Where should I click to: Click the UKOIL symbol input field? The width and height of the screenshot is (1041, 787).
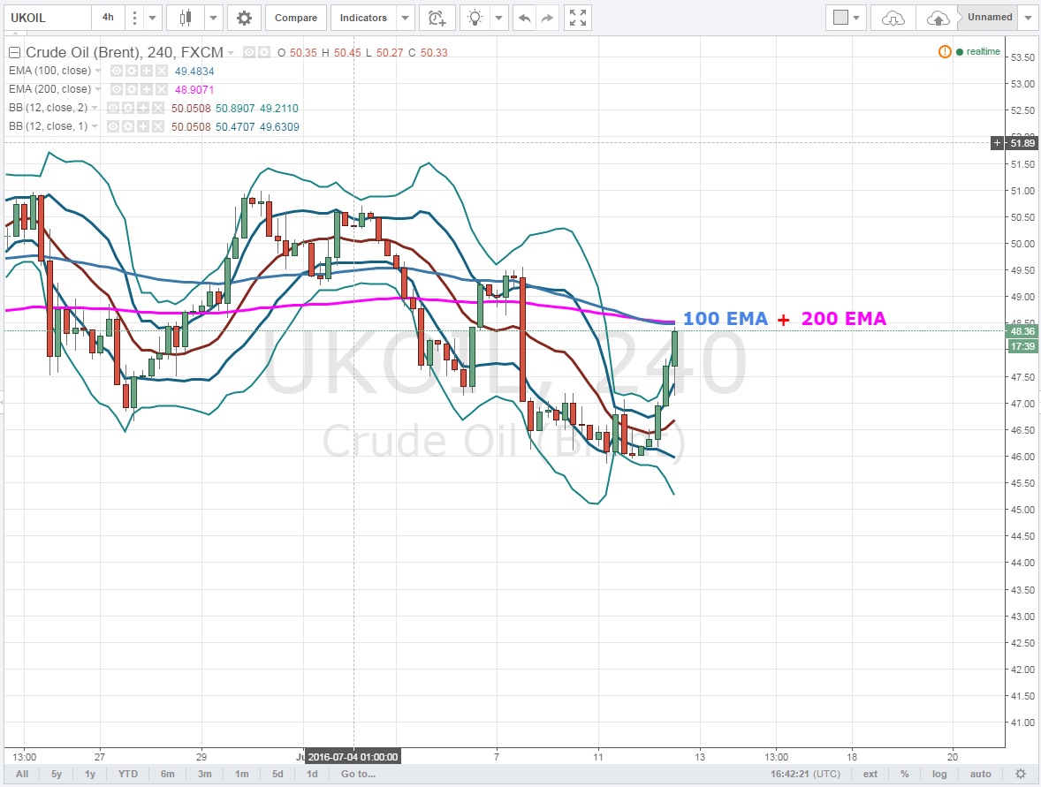click(x=46, y=18)
